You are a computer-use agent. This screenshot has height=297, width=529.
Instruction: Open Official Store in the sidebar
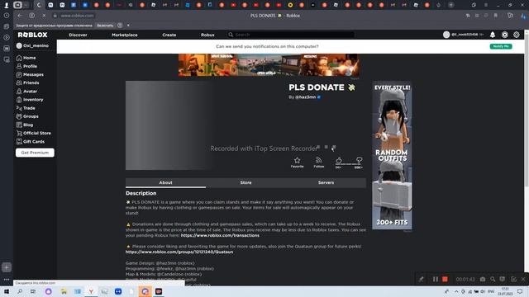click(x=33, y=134)
